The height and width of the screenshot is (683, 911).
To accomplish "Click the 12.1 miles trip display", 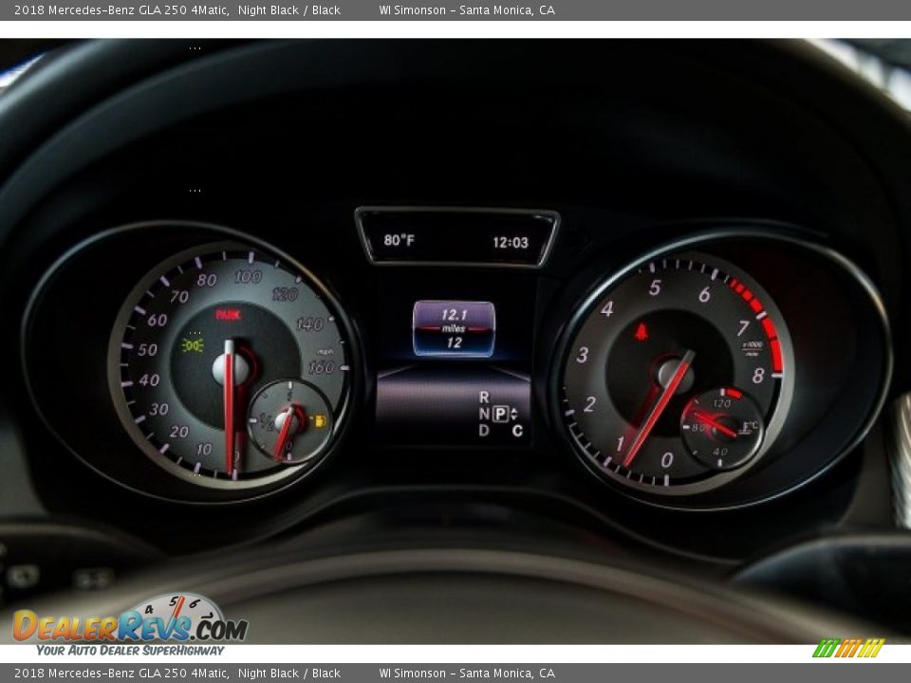I will (x=454, y=316).
